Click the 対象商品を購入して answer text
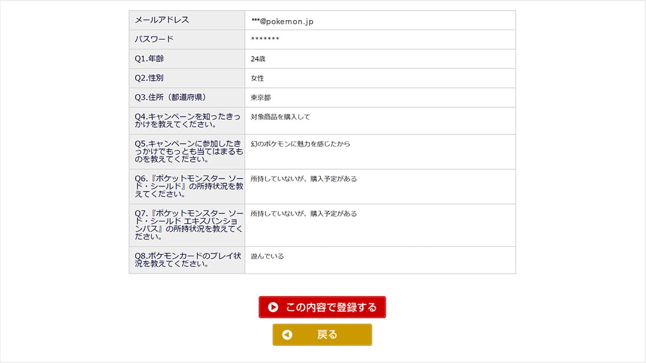Image resolution: width=646 pixels, height=363 pixels. coord(280,117)
